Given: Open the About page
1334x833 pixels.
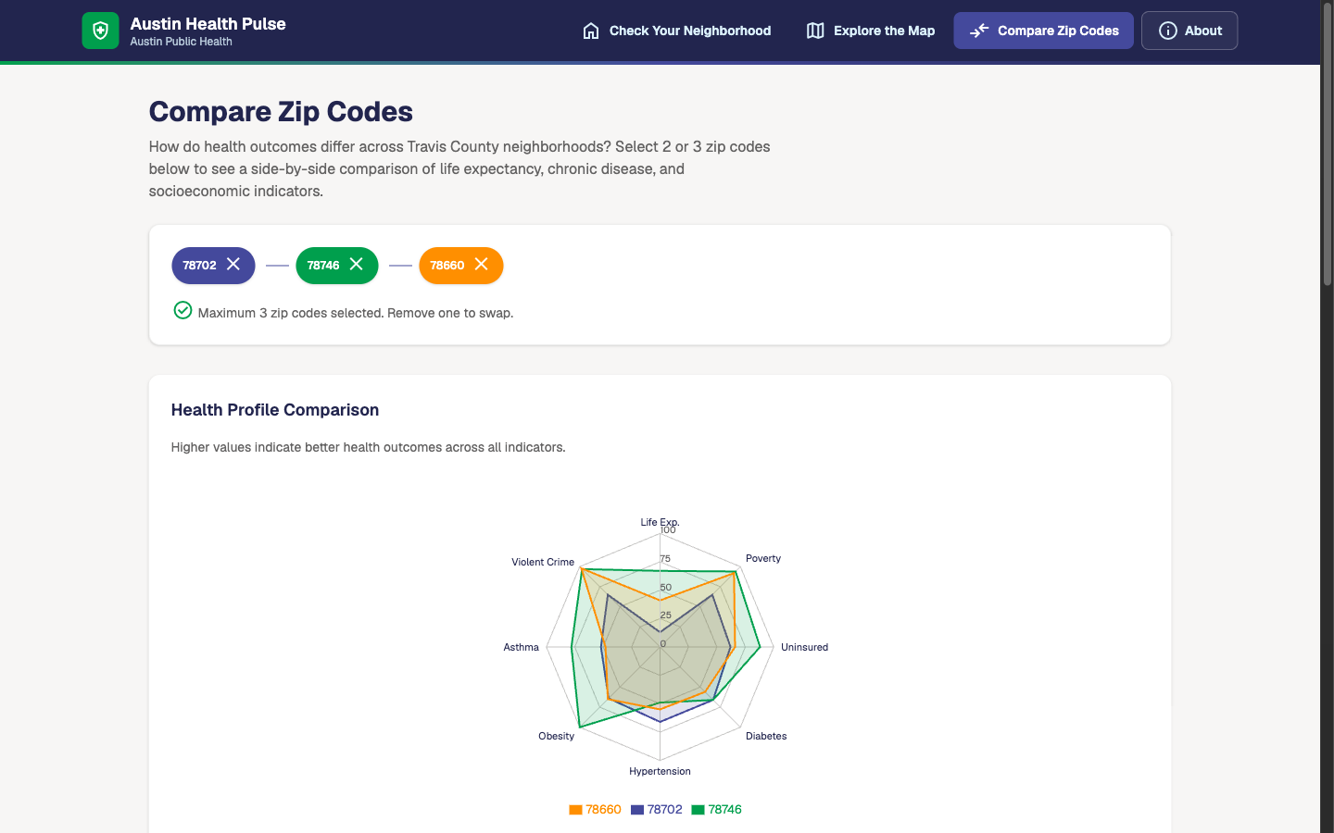Looking at the screenshot, I should click(x=1189, y=31).
